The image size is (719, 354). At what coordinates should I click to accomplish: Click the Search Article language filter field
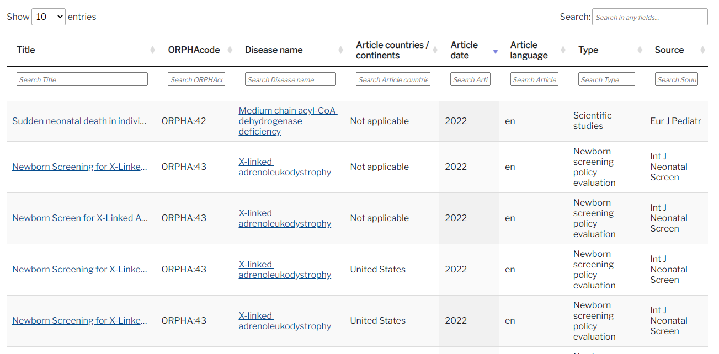(x=534, y=79)
